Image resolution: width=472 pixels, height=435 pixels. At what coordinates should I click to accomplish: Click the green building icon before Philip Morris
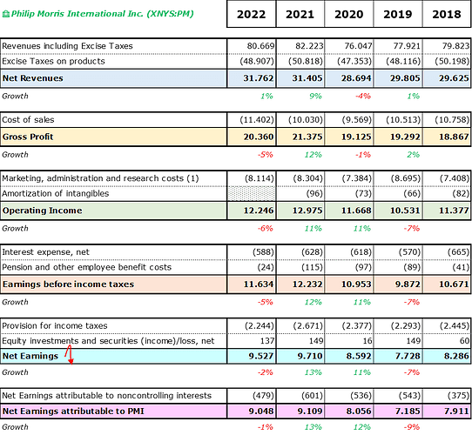click(x=6, y=14)
